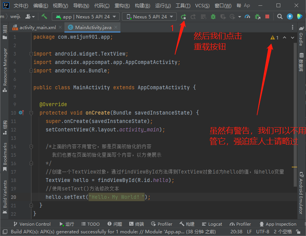Viewport: 306px width, 236px height.
Task: Open editor tabs three-dot options menu
Action: click(292, 27)
